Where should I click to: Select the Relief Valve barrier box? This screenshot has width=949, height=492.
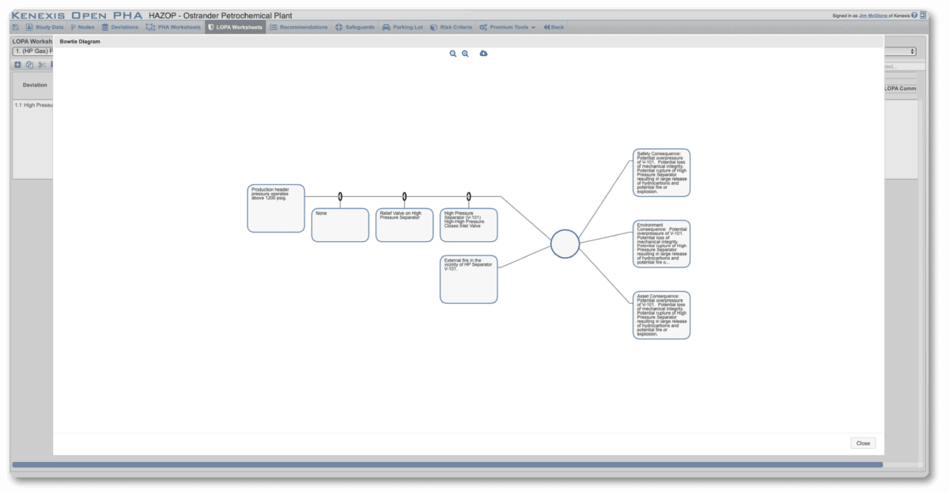[x=404, y=225]
